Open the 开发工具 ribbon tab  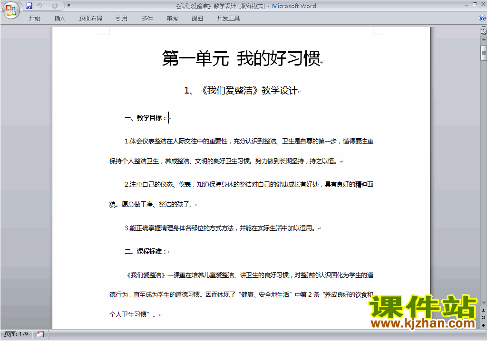point(228,19)
